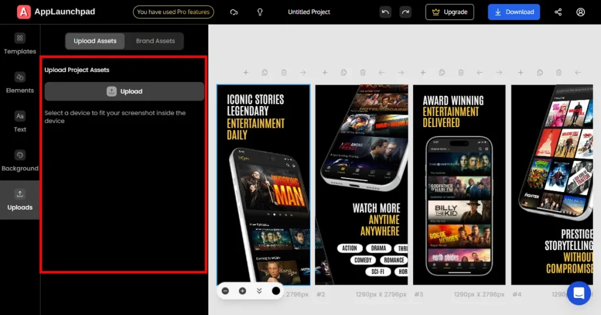Select the Uploads sidebar section
Screen dimensions: 601x315
[x=20, y=200]
